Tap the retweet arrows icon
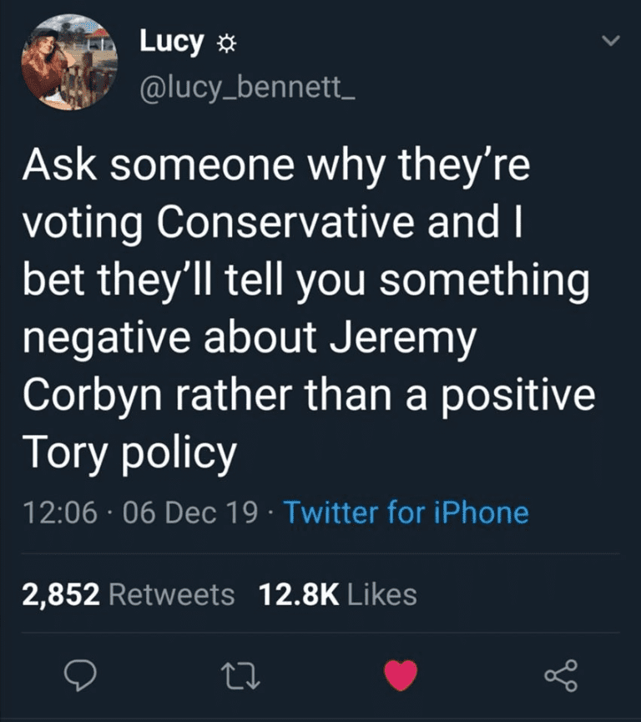The width and height of the screenshot is (641, 722). [x=242, y=674]
